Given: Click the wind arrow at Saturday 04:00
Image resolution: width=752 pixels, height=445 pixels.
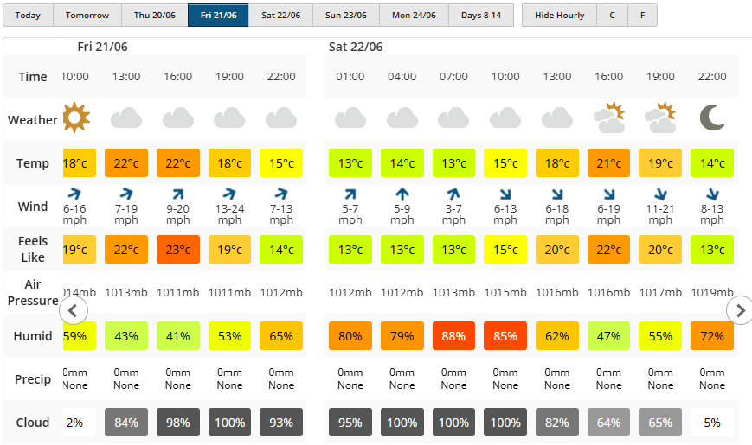Looking at the screenshot, I should [x=402, y=194].
